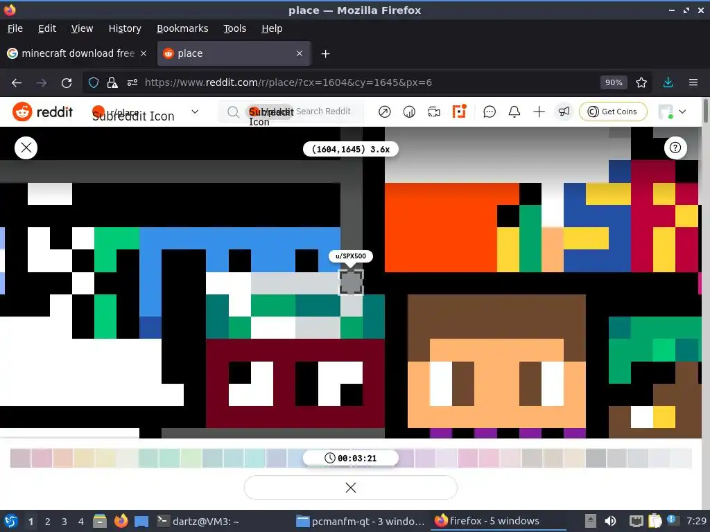Open the site security padlock icon
Image resolution: width=710 pixels, height=532 pixels.
point(112,83)
